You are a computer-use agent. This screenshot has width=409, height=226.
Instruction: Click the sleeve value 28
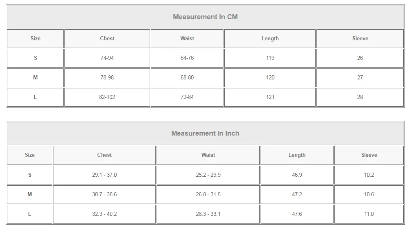(360, 97)
